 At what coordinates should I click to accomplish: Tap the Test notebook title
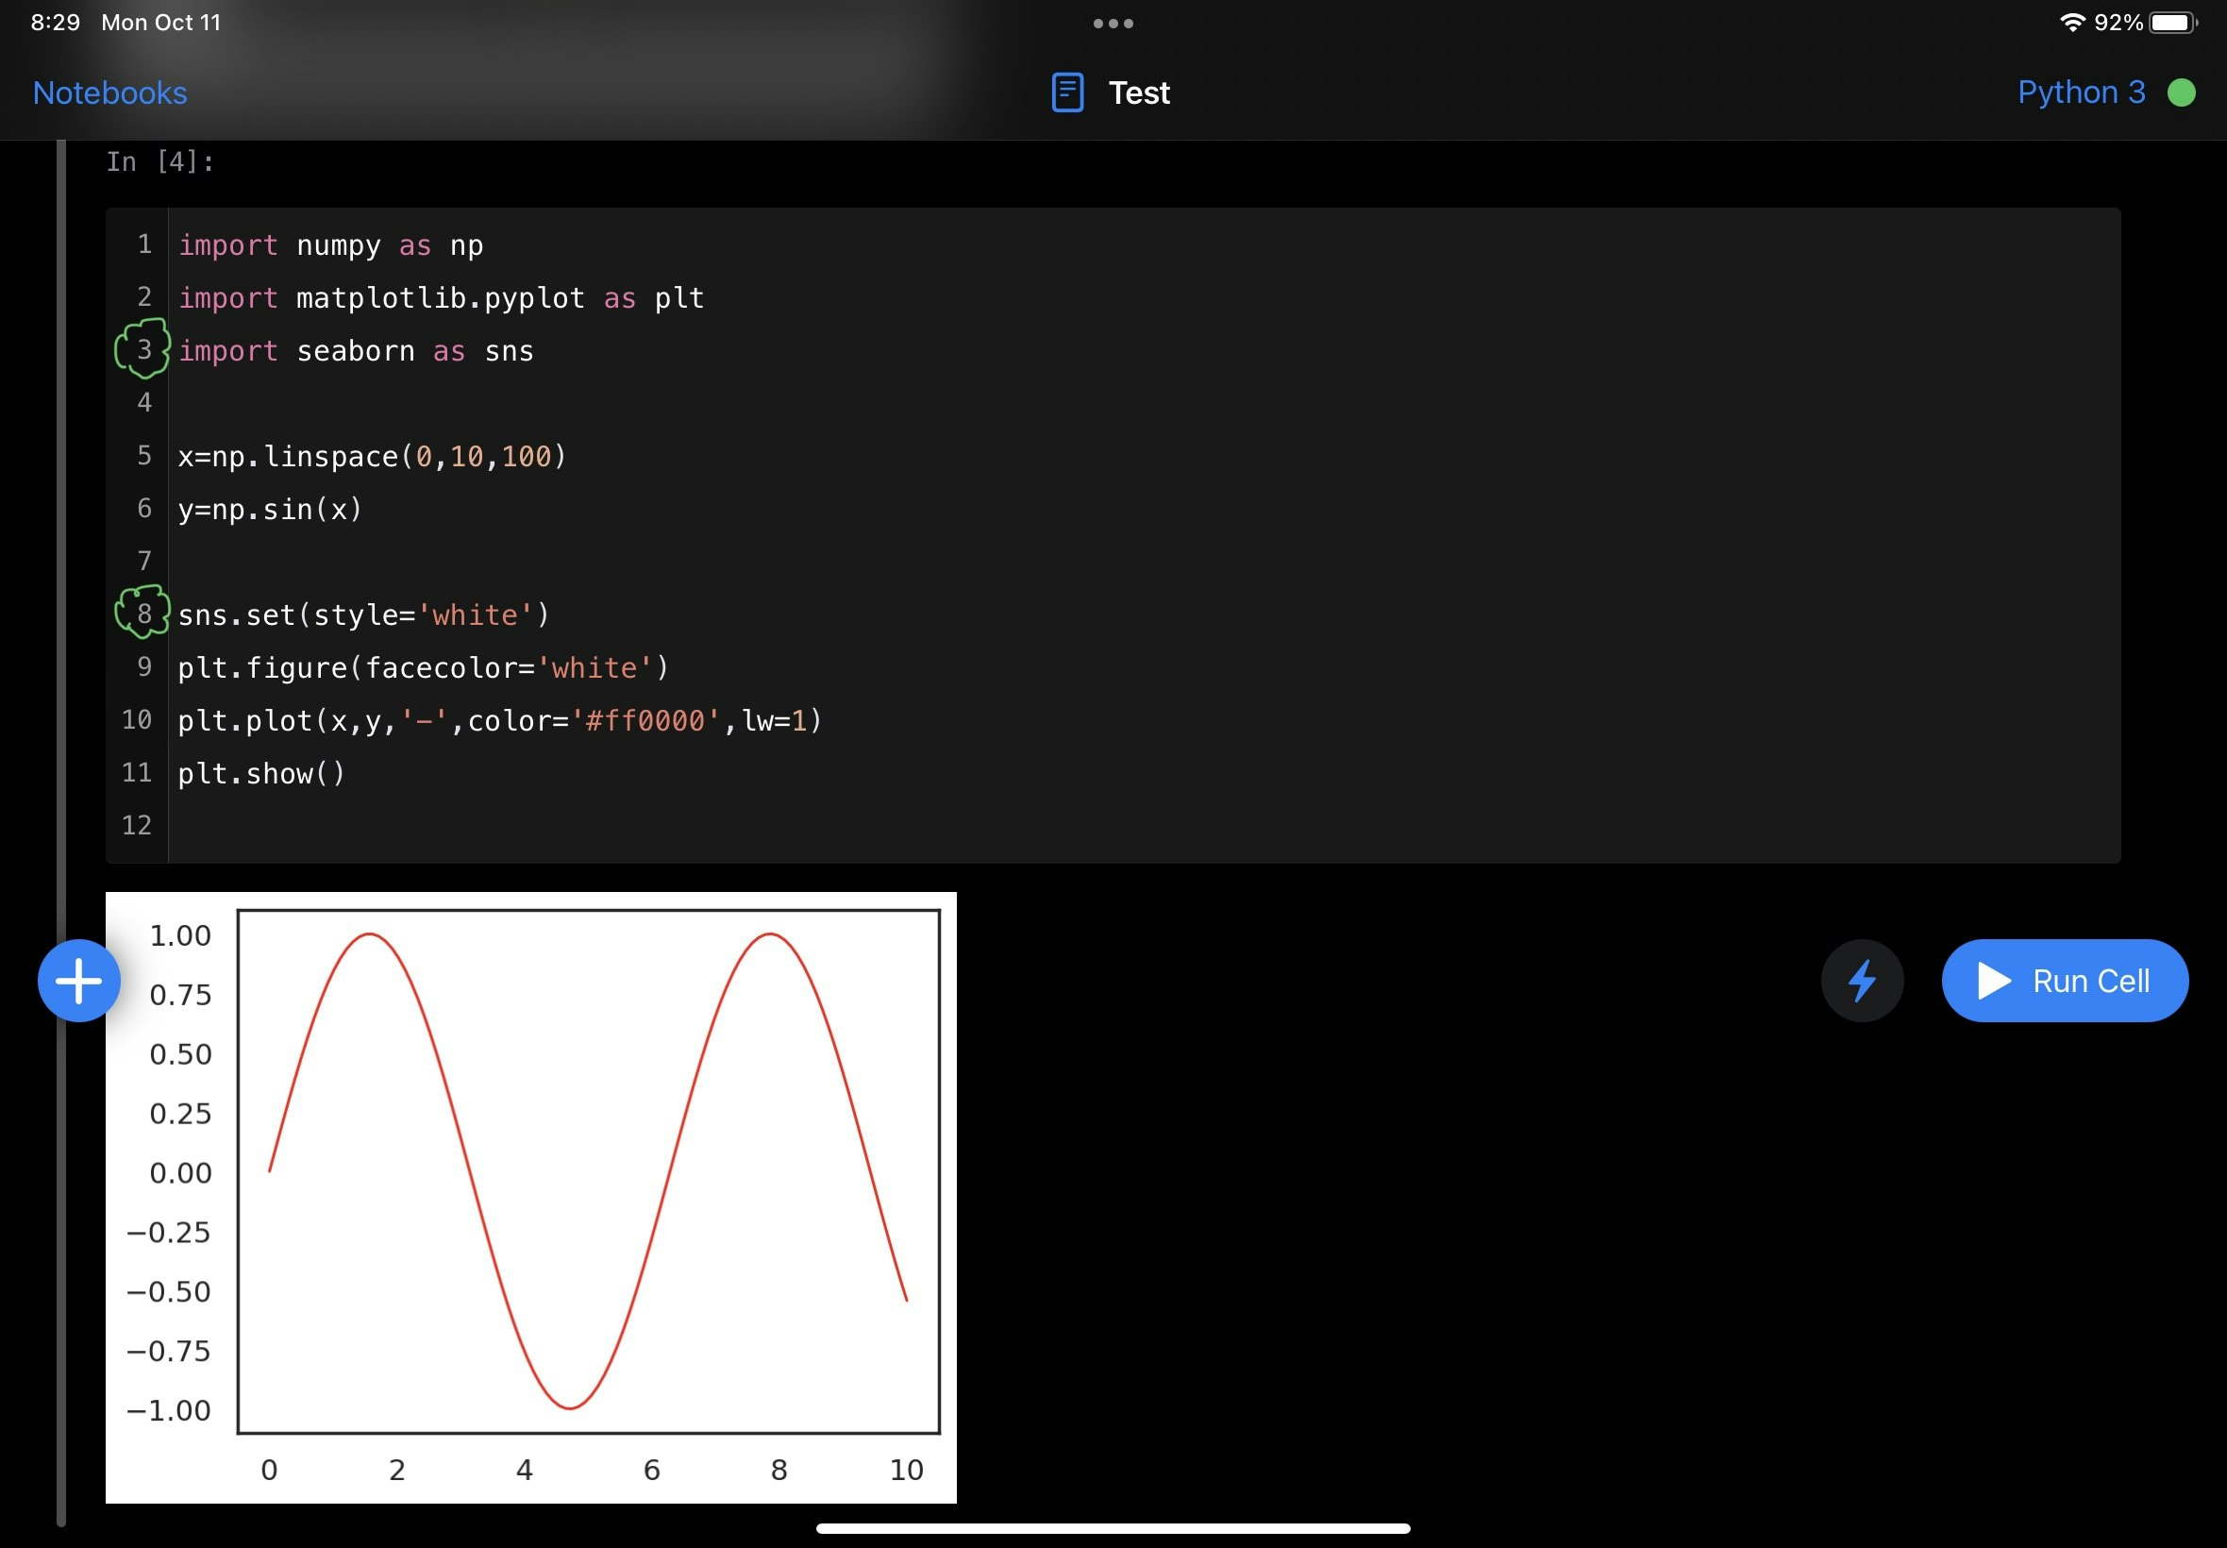pos(1139,93)
